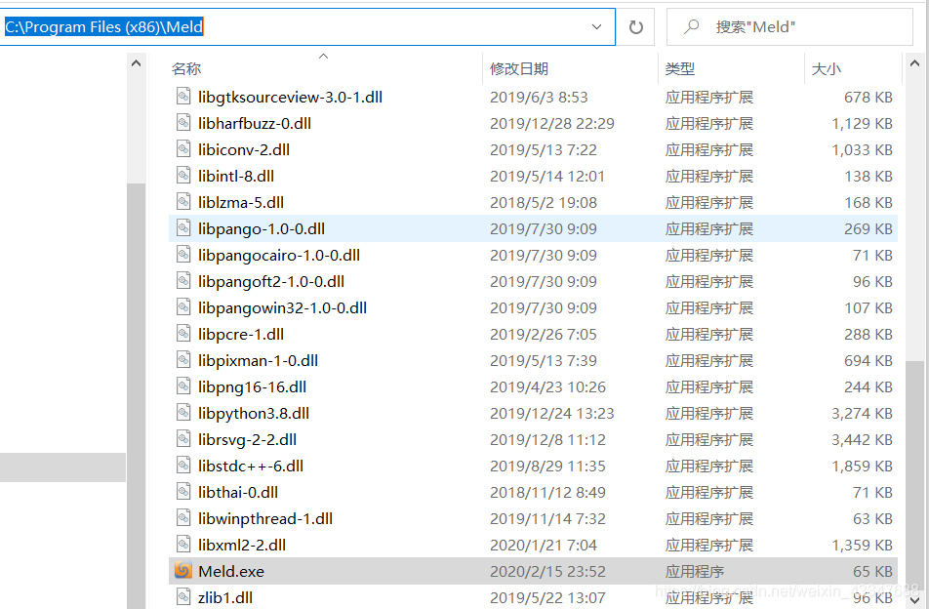Select file name zlib1.dll
The height and width of the screenshot is (609, 929).
(225, 597)
